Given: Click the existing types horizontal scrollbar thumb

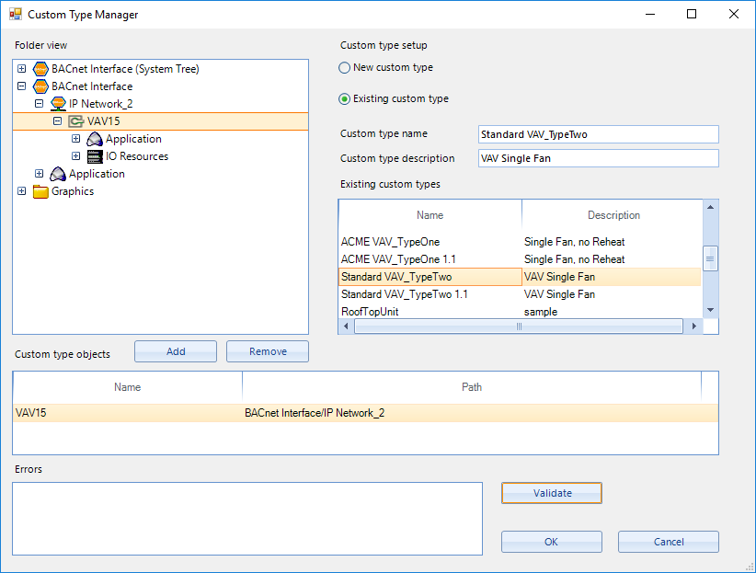Looking at the screenshot, I should (x=519, y=327).
